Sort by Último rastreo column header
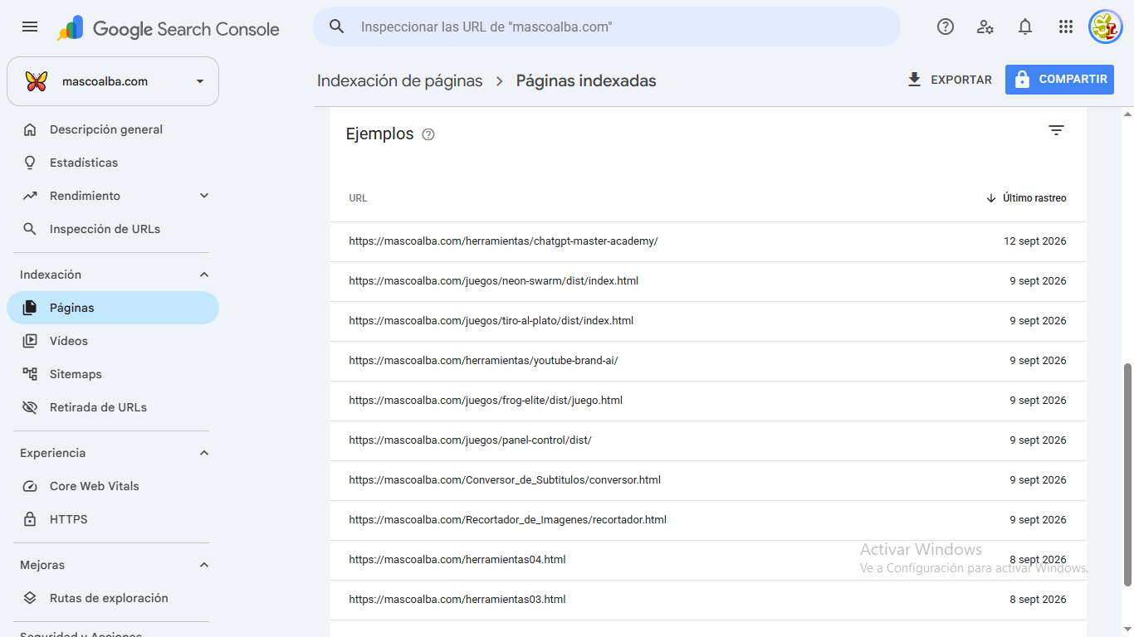The image size is (1134, 637). [1026, 198]
